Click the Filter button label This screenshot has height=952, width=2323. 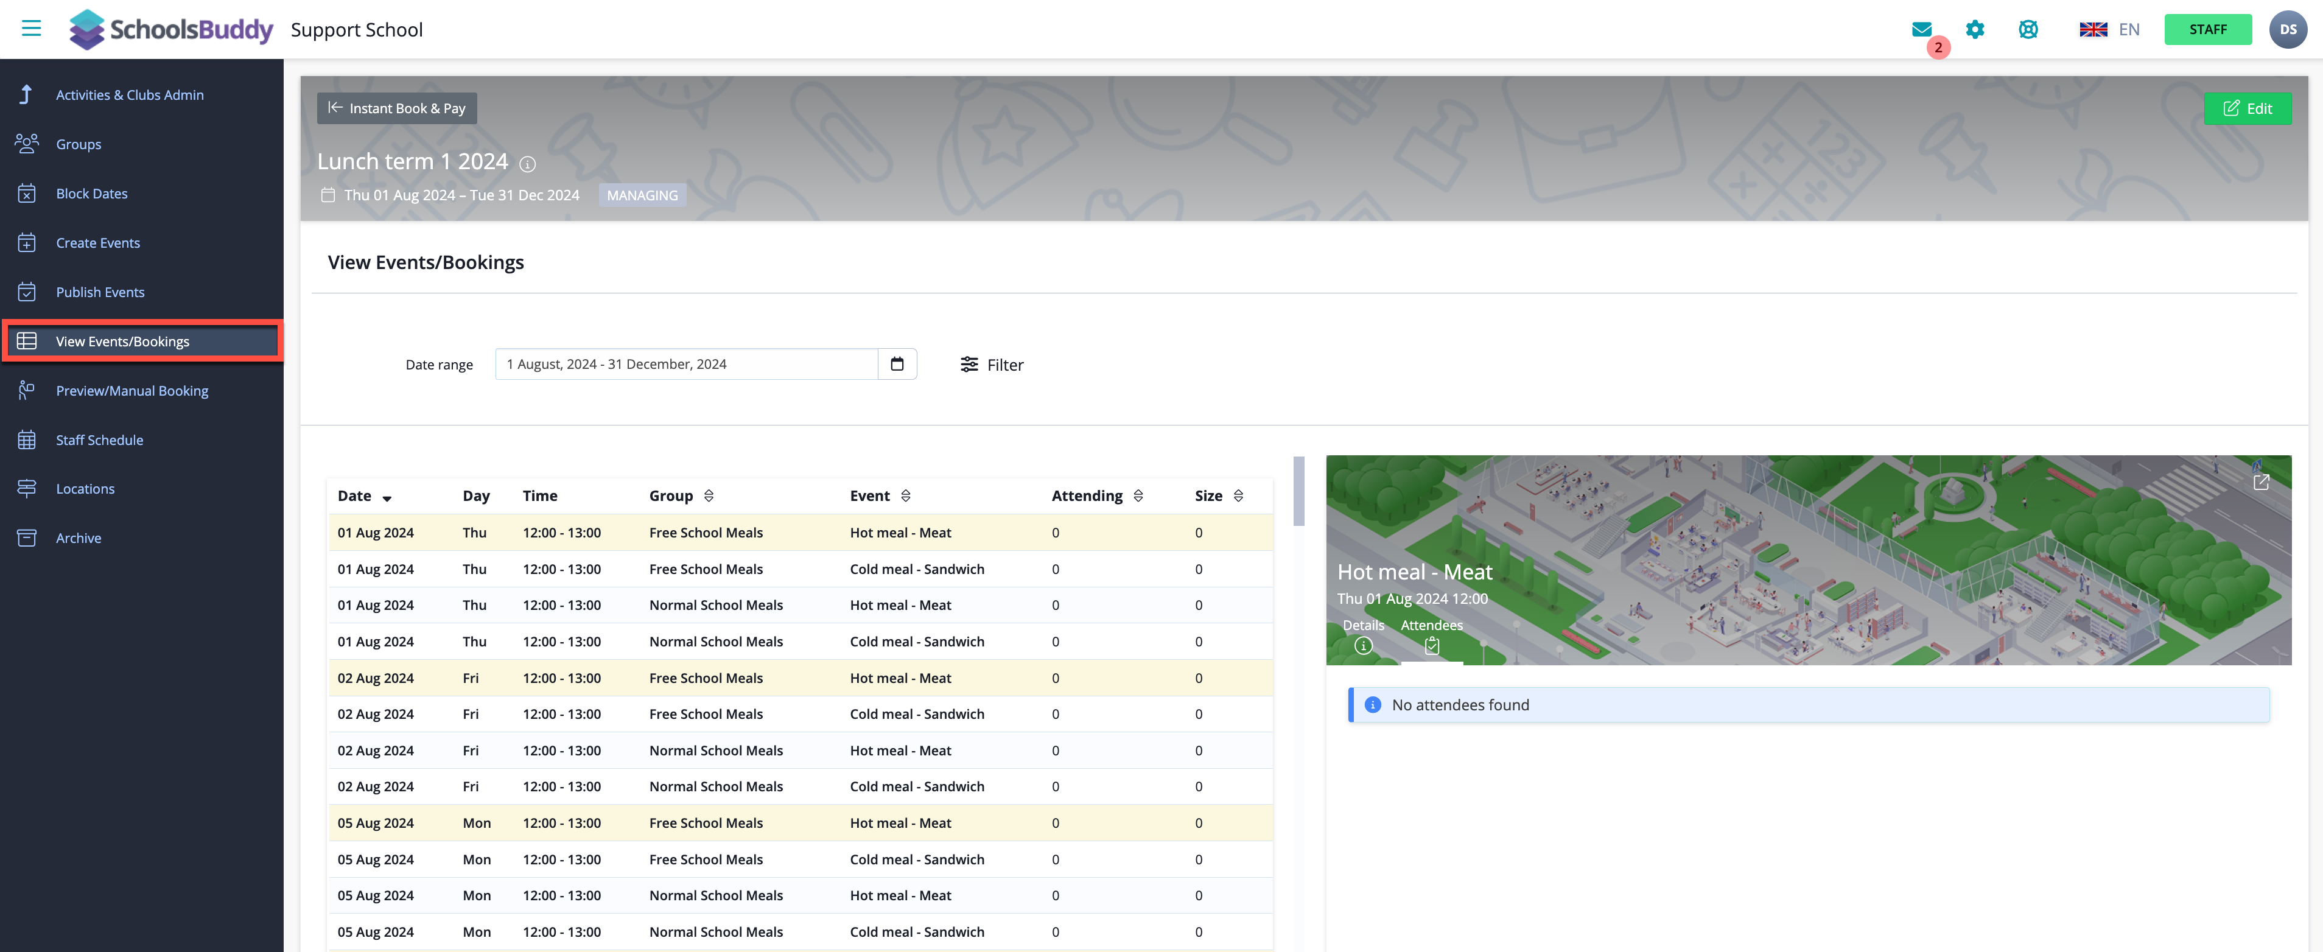click(x=1004, y=364)
